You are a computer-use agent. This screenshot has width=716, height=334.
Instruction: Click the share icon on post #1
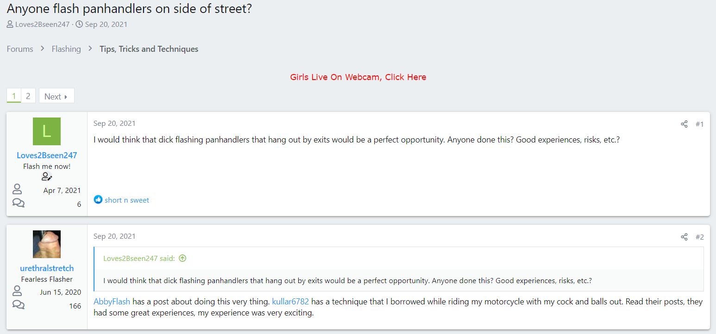[x=684, y=124]
